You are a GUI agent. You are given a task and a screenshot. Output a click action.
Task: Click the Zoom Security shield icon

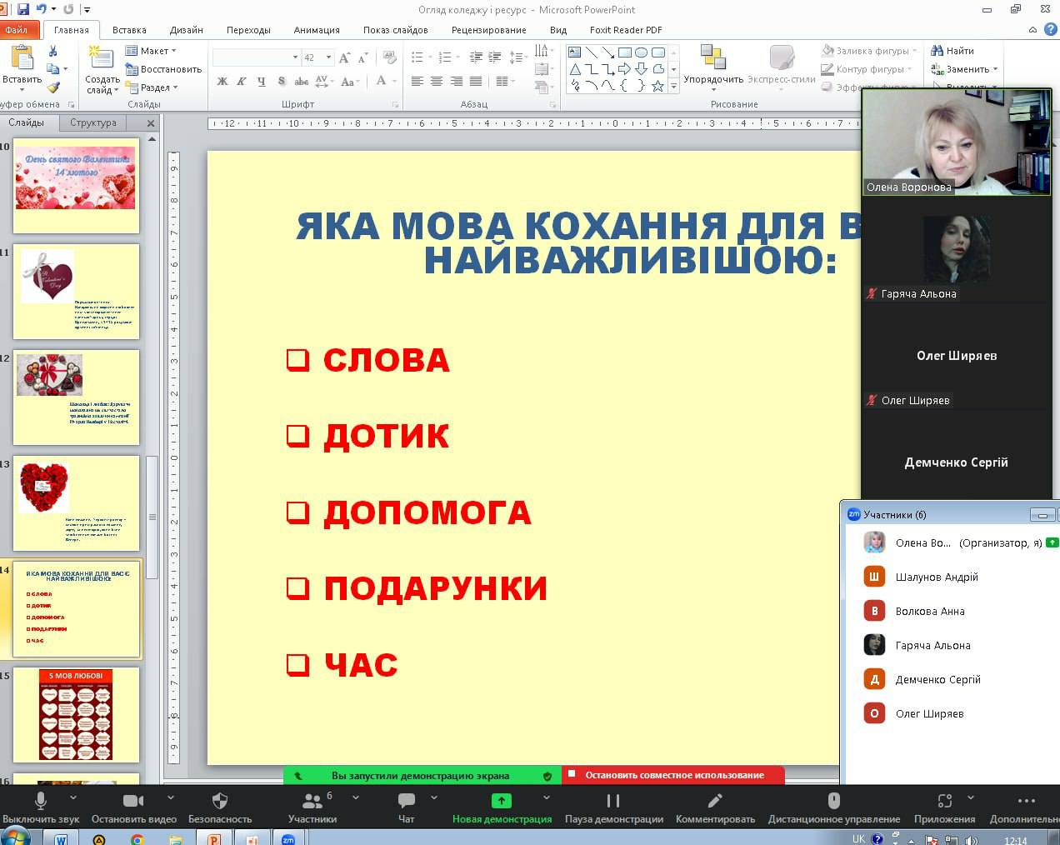[220, 802]
